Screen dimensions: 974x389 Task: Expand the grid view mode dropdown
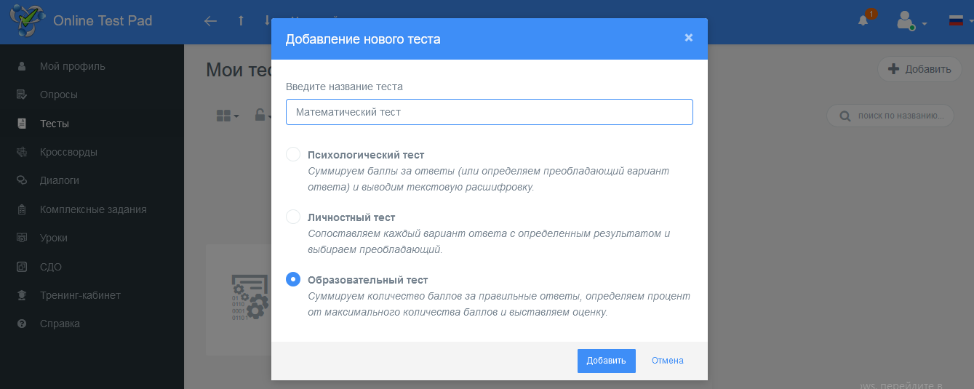pos(228,116)
